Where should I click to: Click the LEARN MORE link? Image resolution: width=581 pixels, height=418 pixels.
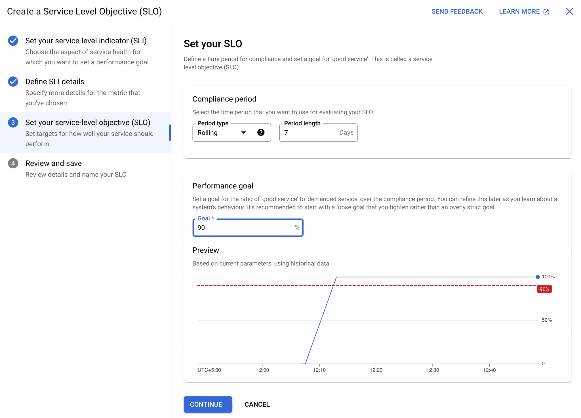(x=520, y=11)
